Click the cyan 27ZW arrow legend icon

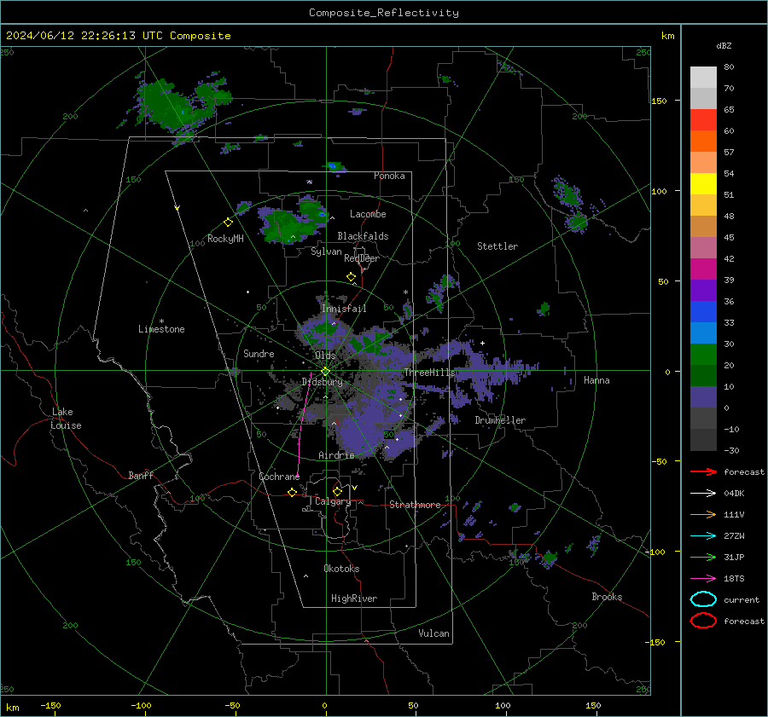point(703,536)
